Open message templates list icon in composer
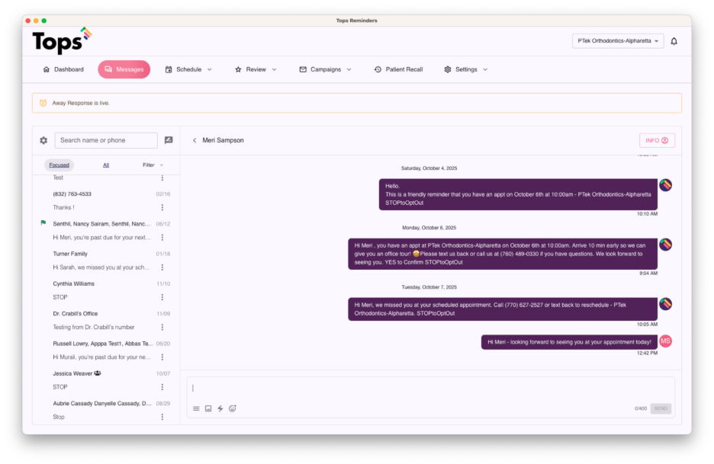Image resolution: width=714 pixels, height=464 pixels. [x=196, y=408]
